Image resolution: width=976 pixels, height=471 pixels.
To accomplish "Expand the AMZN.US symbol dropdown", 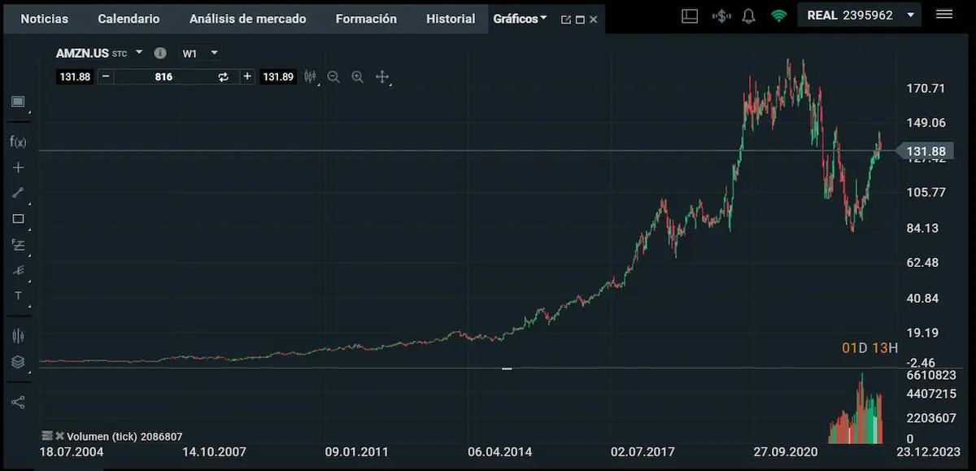I will [139, 52].
